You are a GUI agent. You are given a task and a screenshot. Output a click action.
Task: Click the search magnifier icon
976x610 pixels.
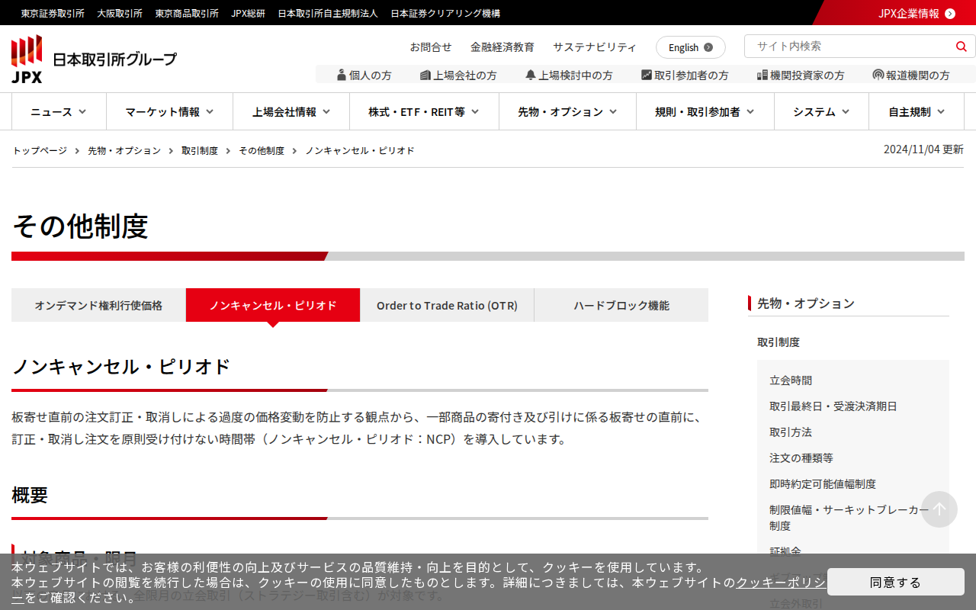(961, 47)
